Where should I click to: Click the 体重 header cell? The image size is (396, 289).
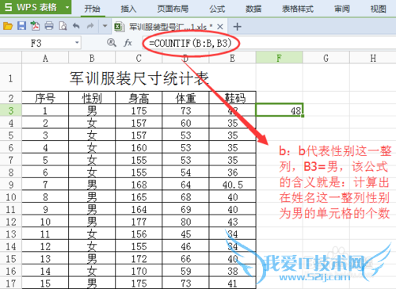185,98
